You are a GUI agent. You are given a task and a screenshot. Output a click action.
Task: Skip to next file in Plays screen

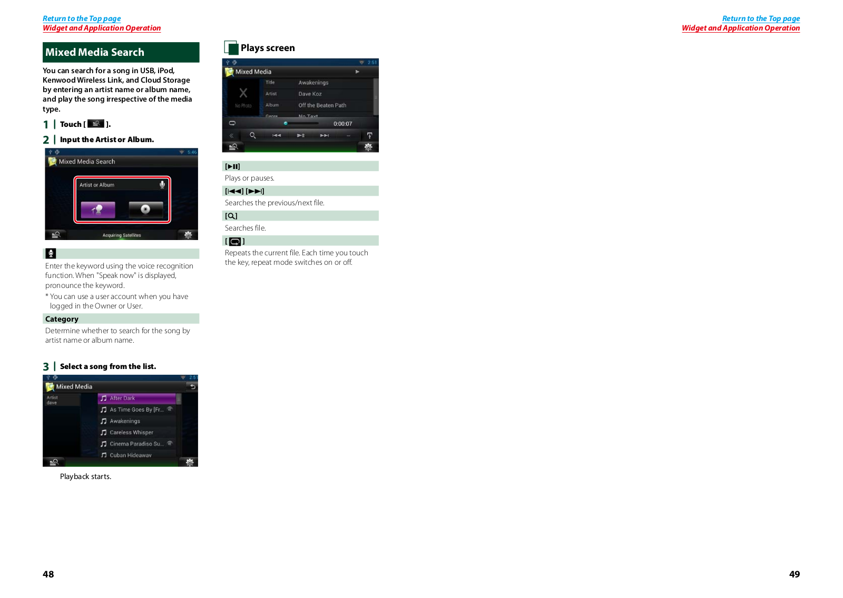325,135
